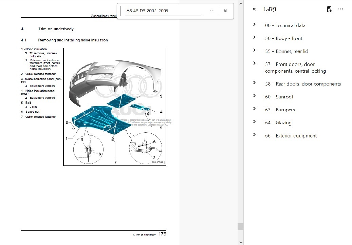Click the '1 - Noise insulation' list entry
352x245 pixels.
(34, 49)
